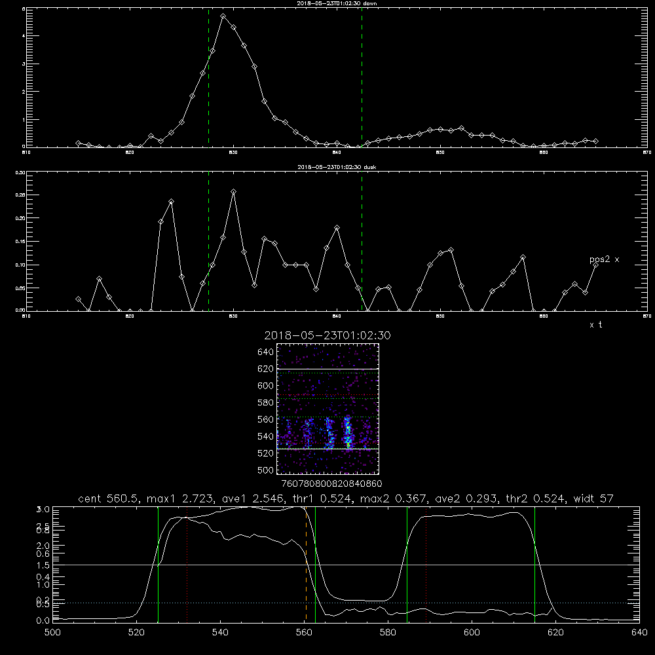
Task: Click the orange dashed centroid line near 560
Action: (x=306, y=565)
